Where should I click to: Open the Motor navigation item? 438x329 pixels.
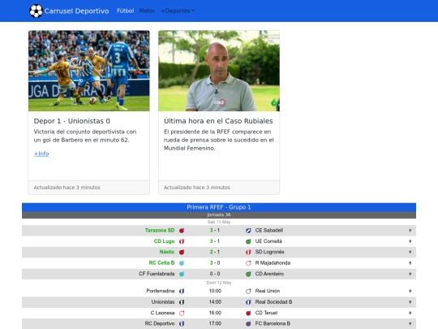[x=147, y=11]
